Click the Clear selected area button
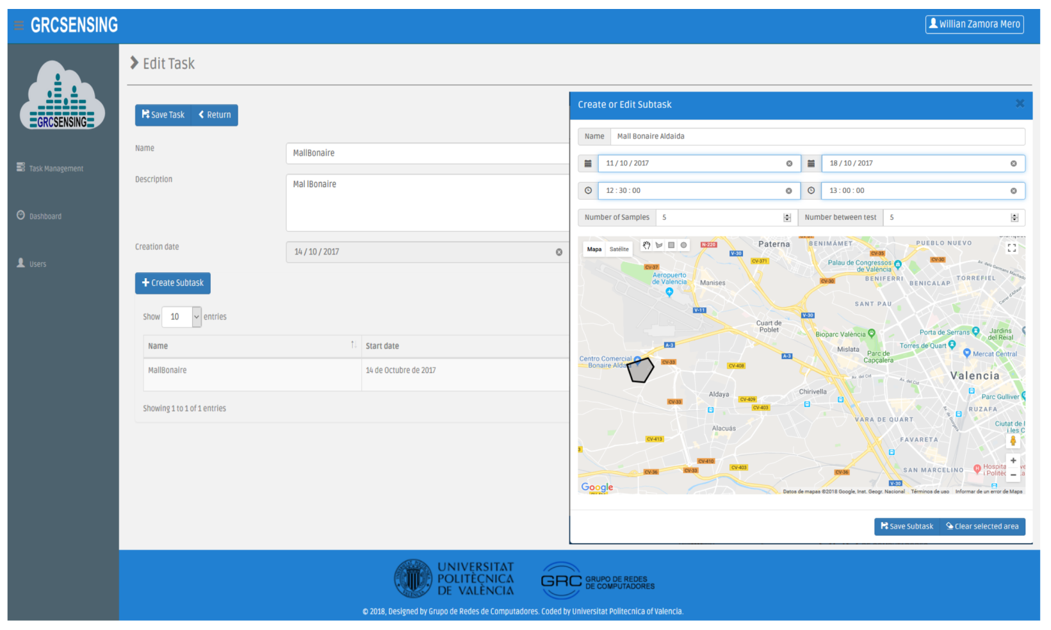The image size is (1051, 630). [x=982, y=527]
